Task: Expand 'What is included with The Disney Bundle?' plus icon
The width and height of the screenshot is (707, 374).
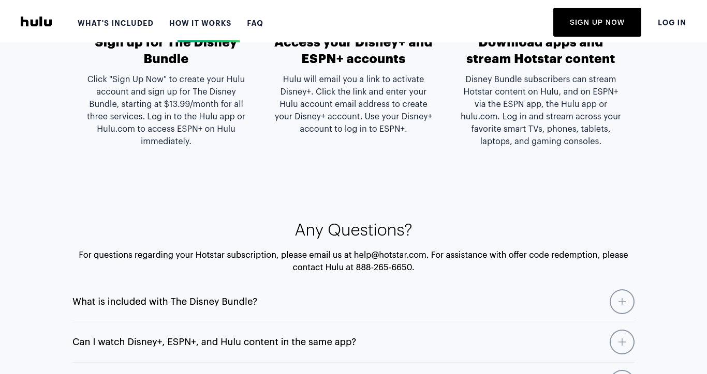Action: tap(622, 302)
